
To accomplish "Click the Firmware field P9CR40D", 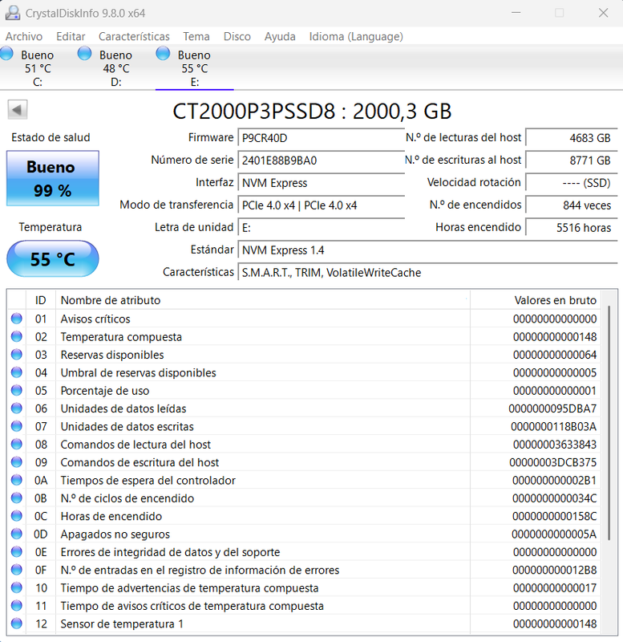I will click(321, 138).
